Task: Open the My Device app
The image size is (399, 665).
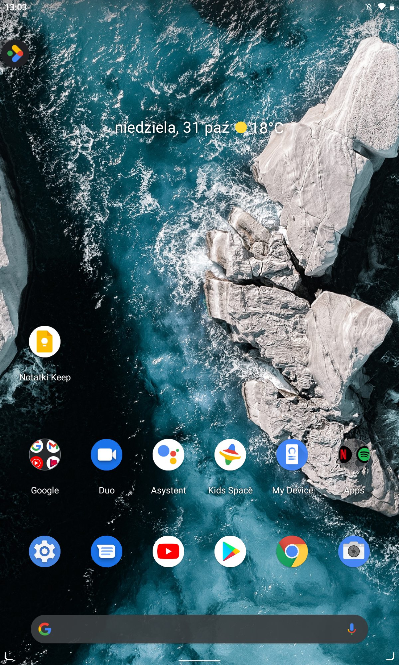Action: click(292, 455)
